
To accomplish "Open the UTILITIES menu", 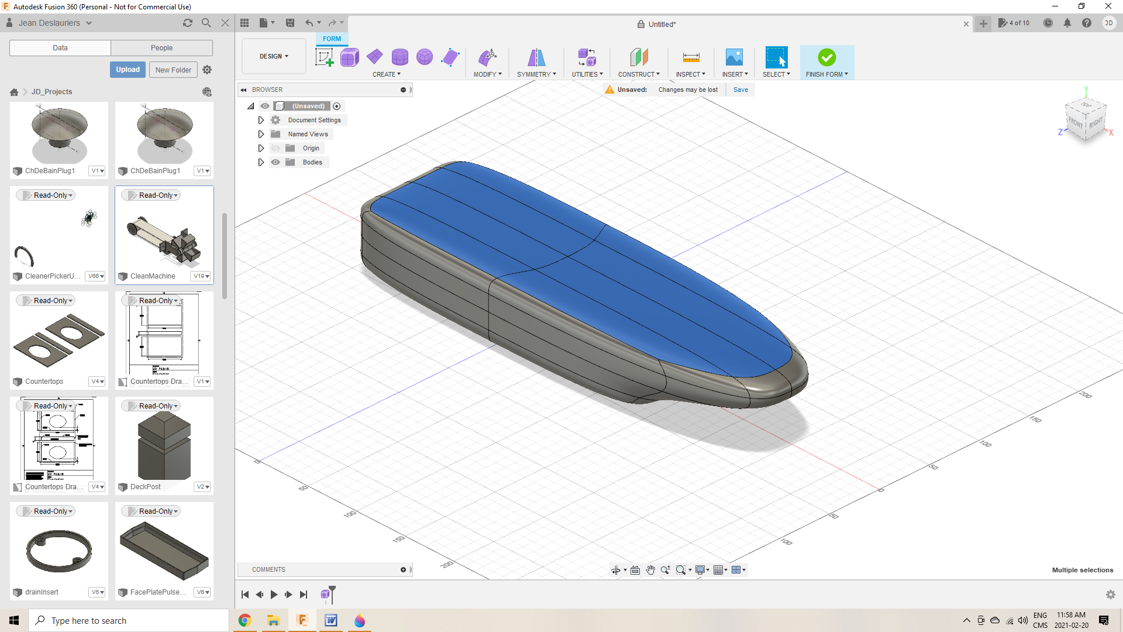I will pyautogui.click(x=587, y=74).
